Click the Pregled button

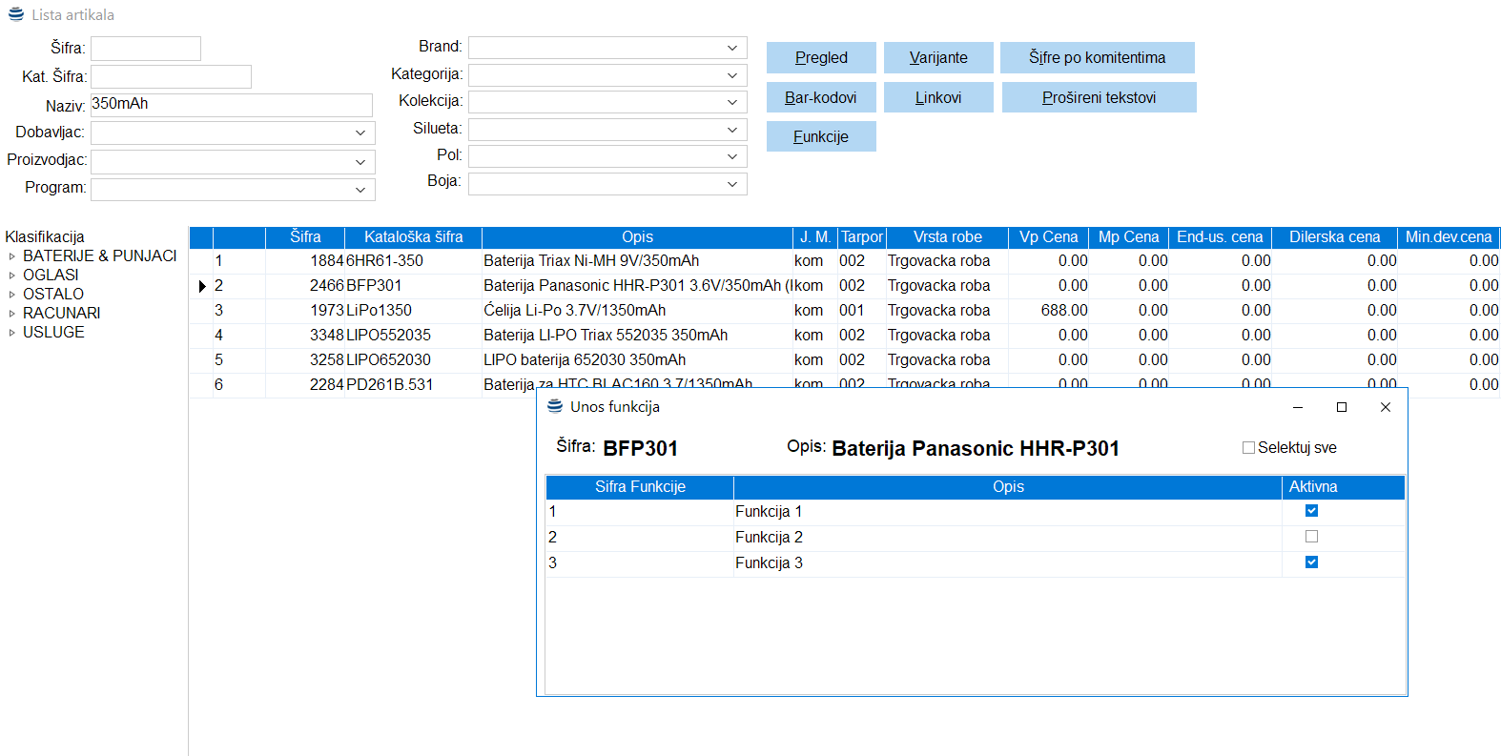[x=820, y=58]
